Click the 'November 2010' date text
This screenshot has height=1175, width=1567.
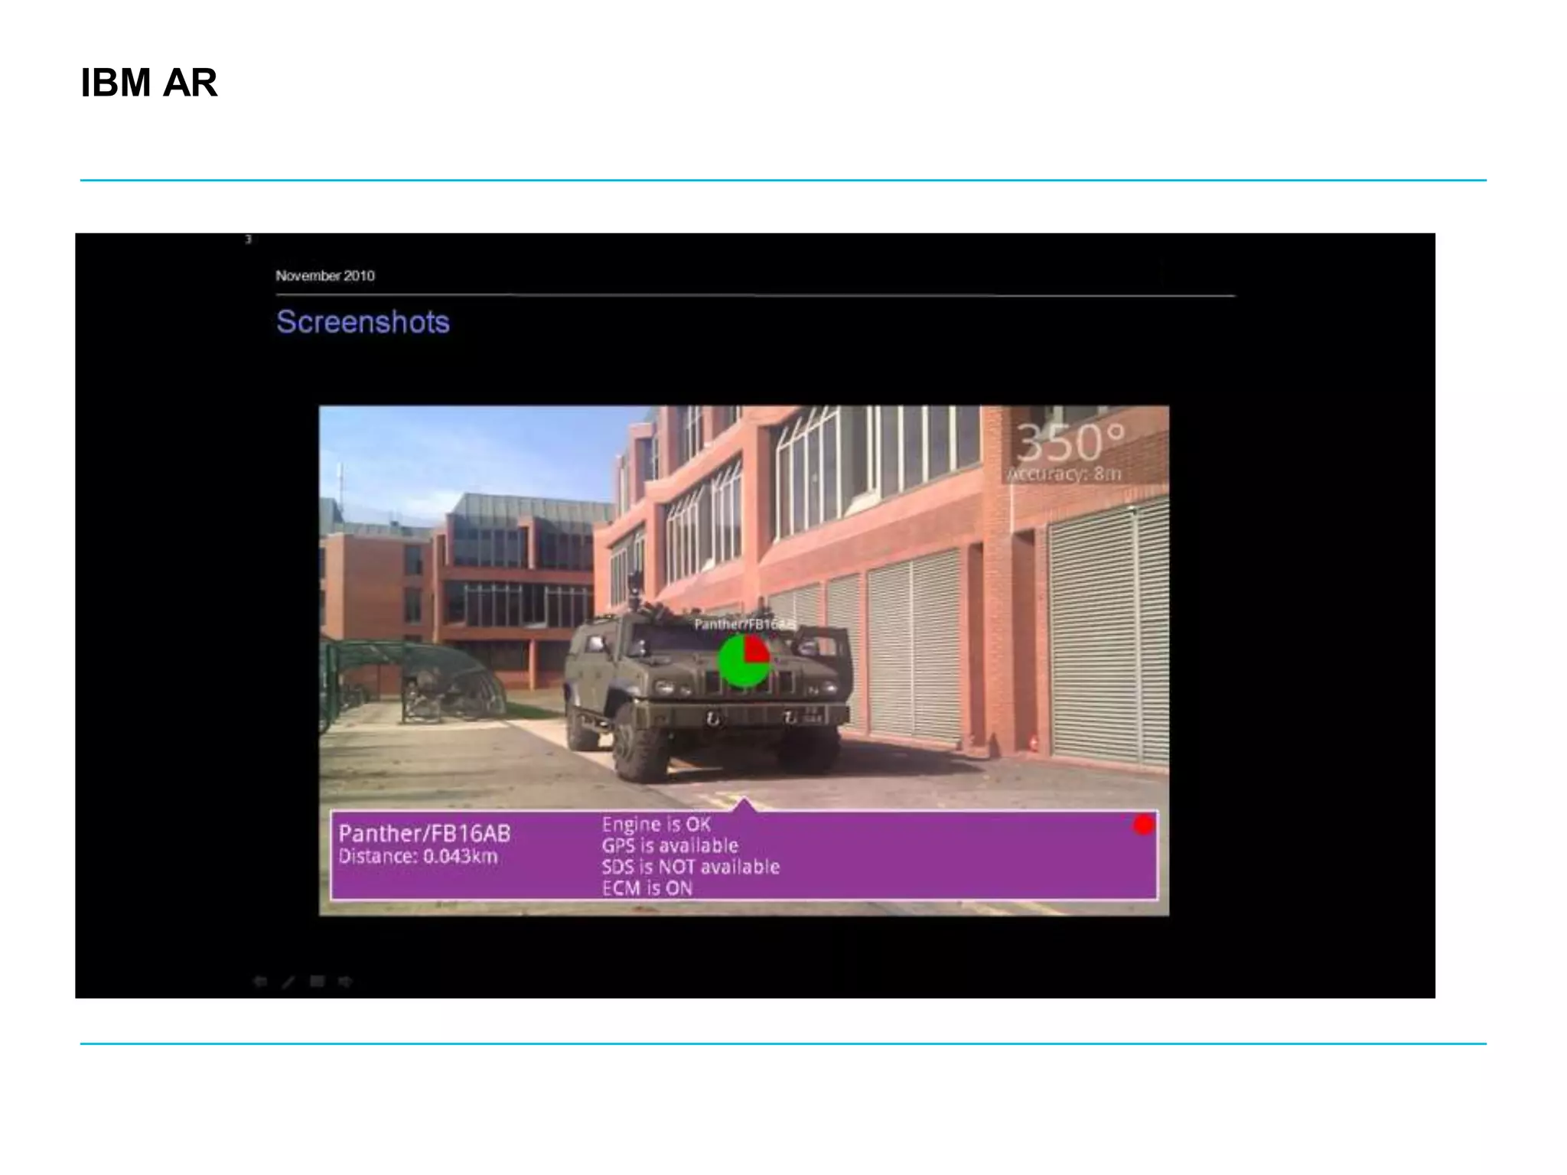325,275
